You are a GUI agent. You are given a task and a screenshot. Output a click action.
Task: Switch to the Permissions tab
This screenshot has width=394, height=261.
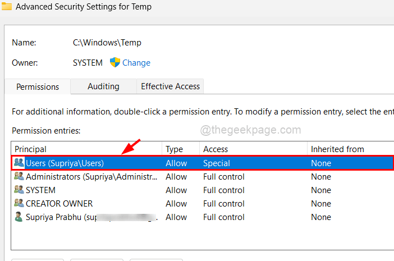[x=38, y=87]
